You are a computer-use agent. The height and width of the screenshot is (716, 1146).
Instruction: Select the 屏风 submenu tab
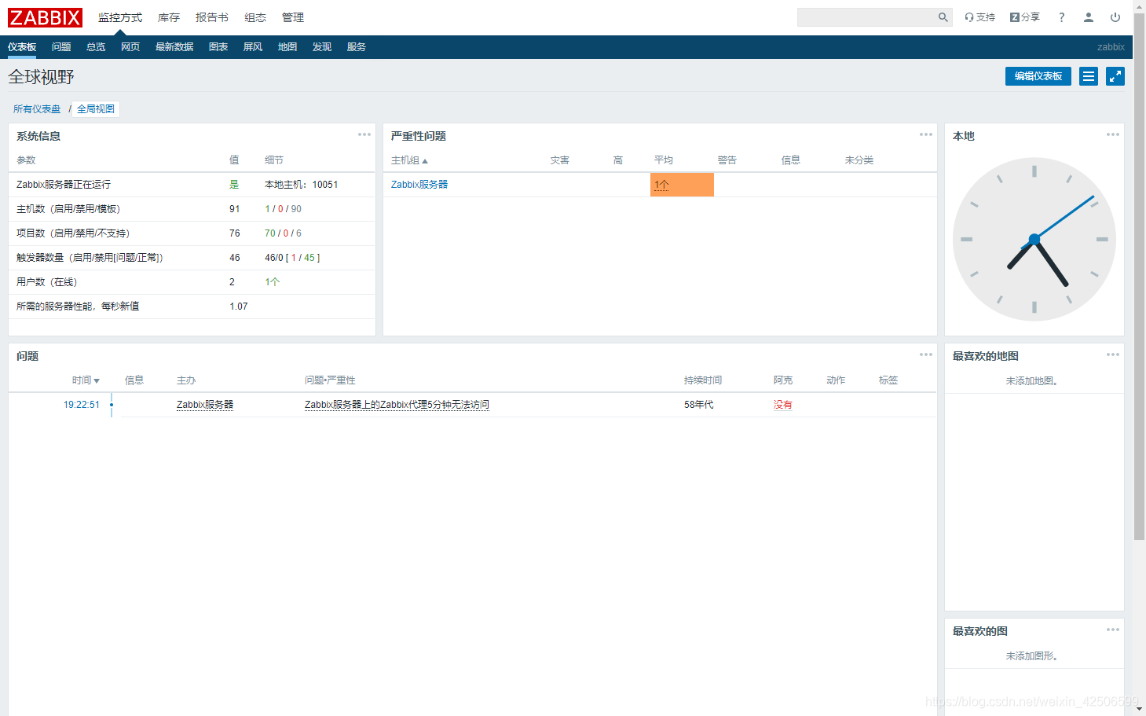[x=253, y=47]
